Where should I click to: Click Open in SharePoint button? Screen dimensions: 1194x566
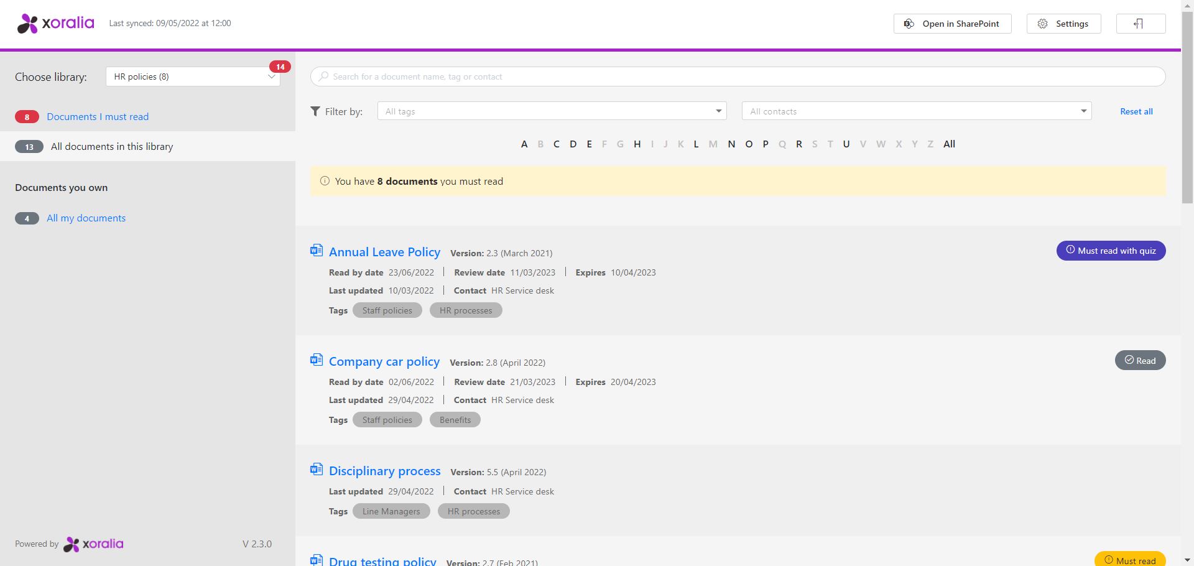pos(952,24)
